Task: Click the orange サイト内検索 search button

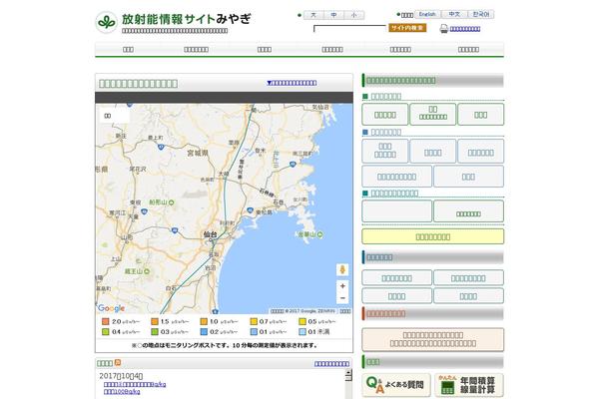Action: (x=407, y=28)
